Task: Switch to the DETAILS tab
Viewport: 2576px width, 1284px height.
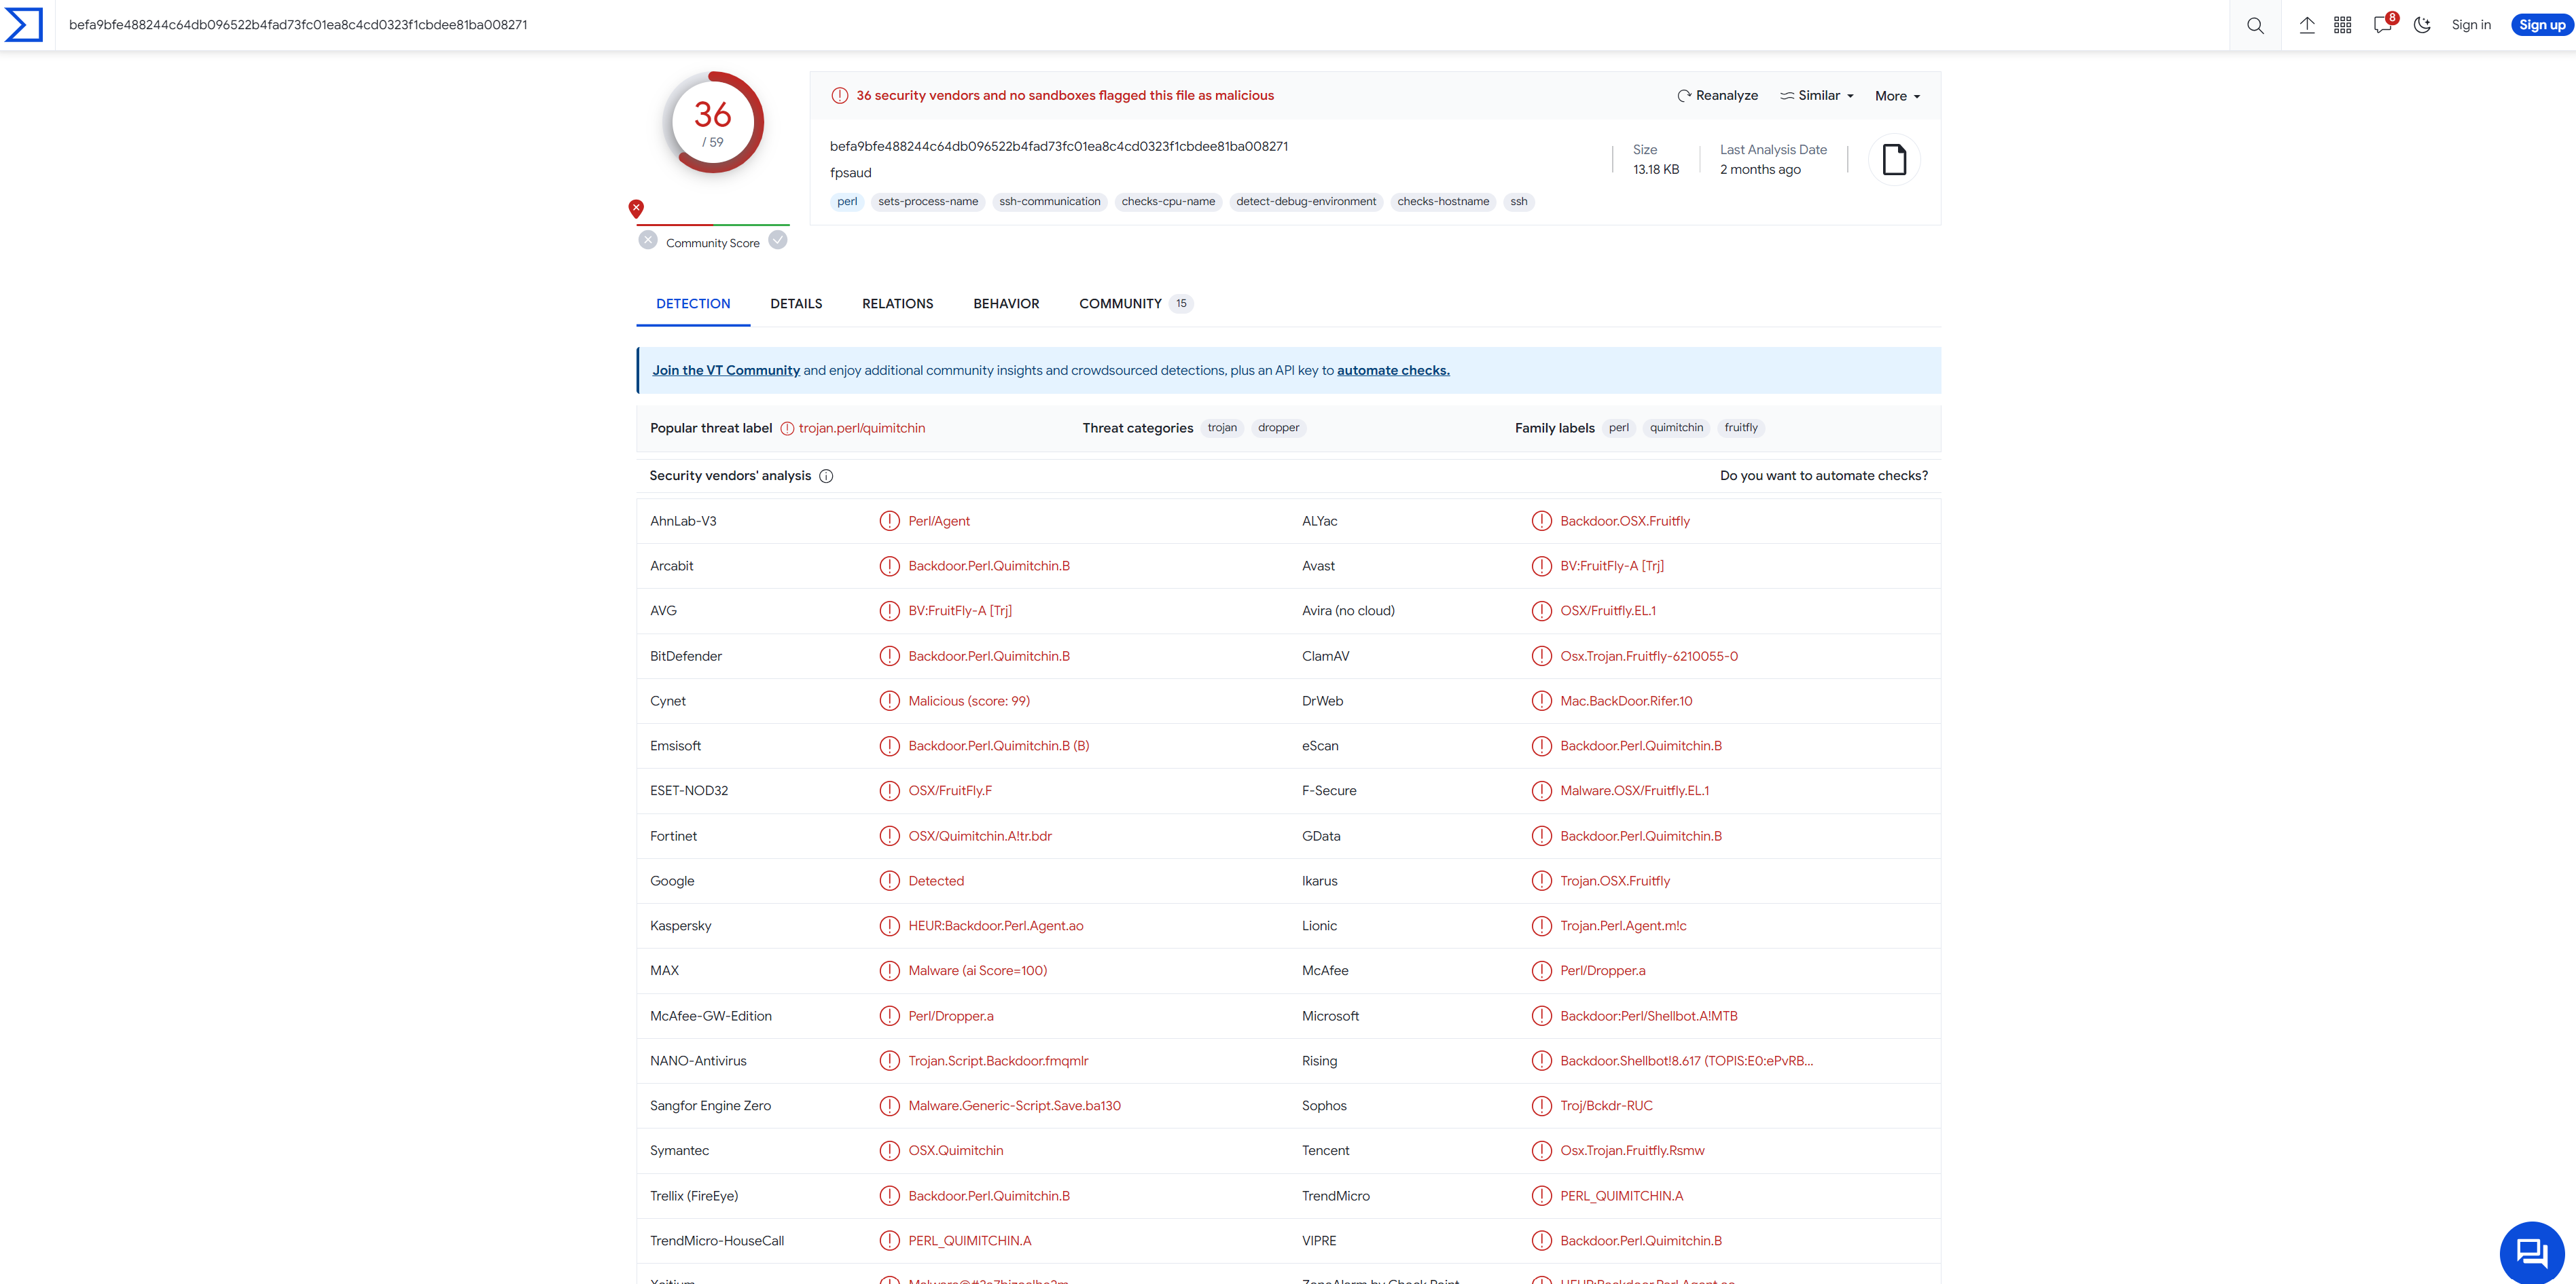Action: pos(796,304)
